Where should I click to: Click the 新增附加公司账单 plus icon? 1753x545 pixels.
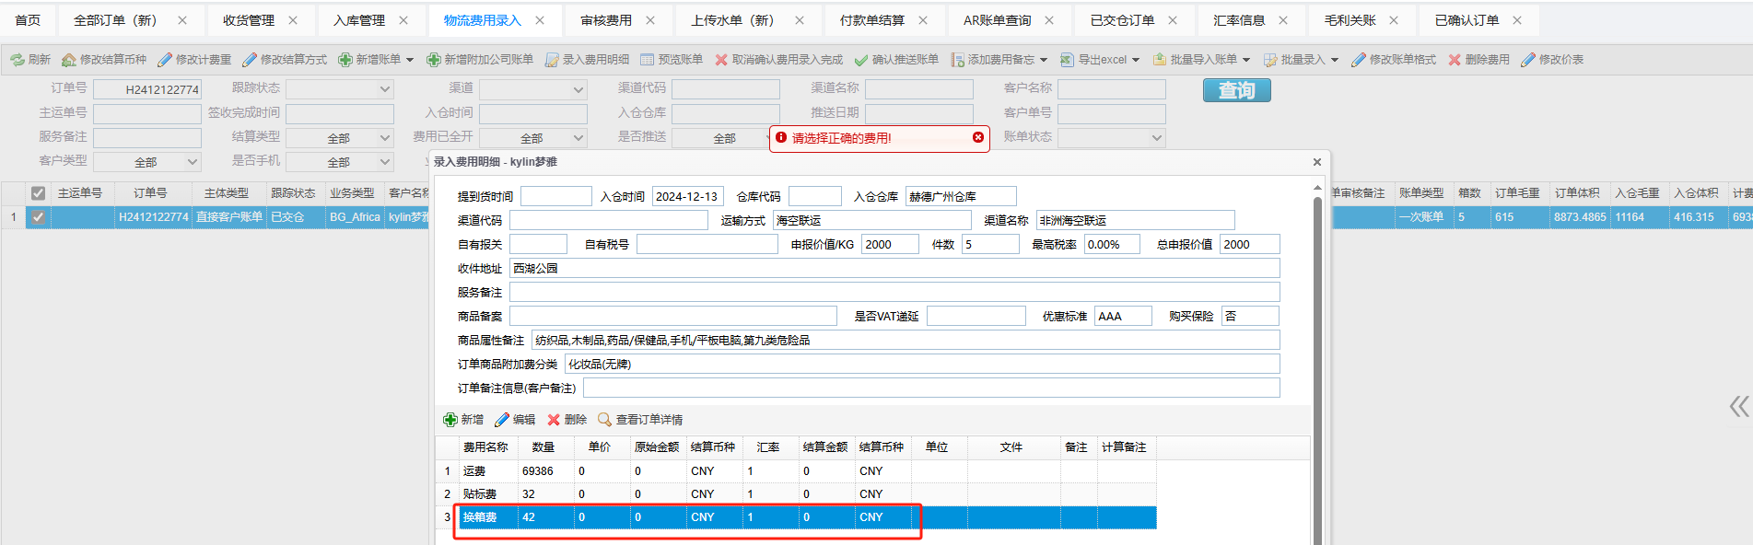click(434, 60)
